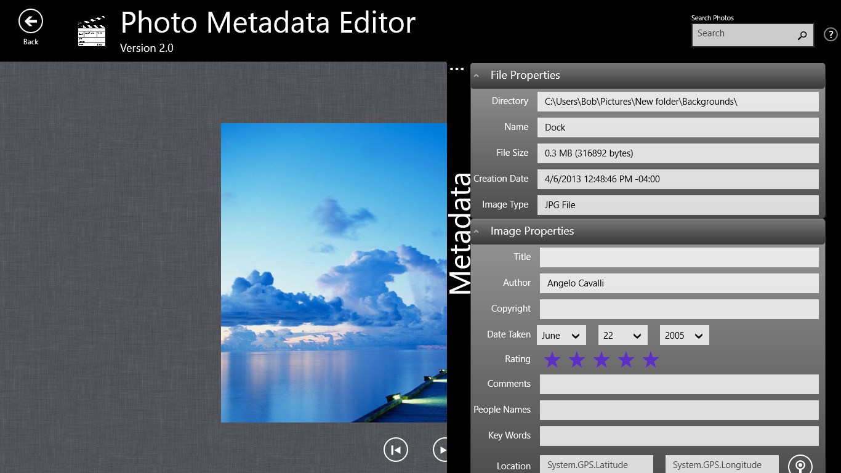Collapse the File Properties section

click(477, 76)
